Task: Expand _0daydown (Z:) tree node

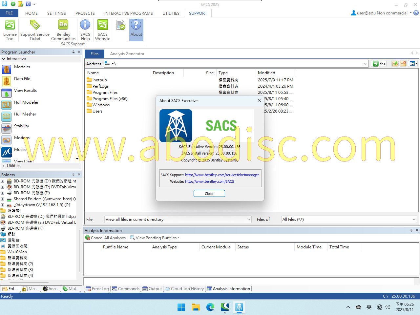Action: tap(3, 205)
